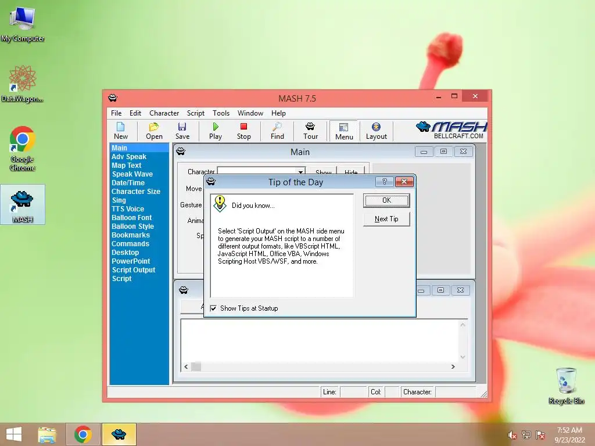Expand the Character dropdown in Main window
595x446 pixels.
(x=300, y=172)
